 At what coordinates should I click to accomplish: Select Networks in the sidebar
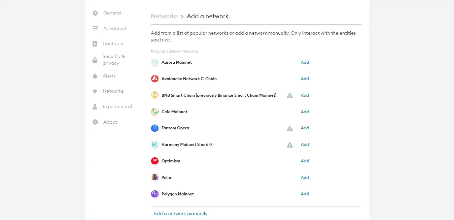(x=113, y=91)
